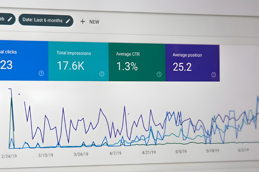Image resolution: width=259 pixels, height=172 pixels.
Task: Toggle the Total impressions metric card
Action: click(x=78, y=61)
